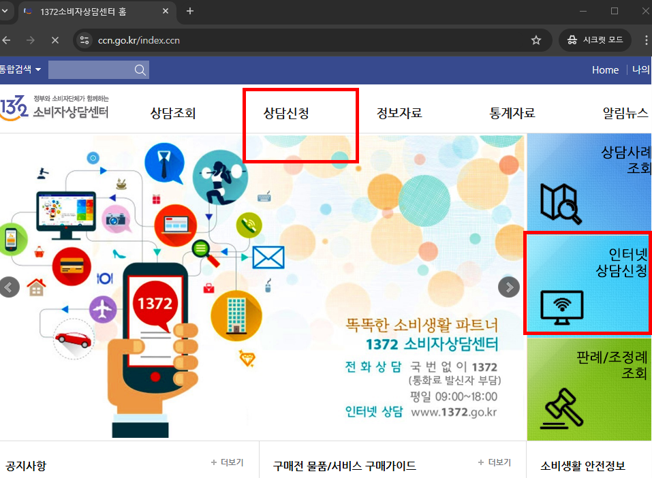Click the airplane icon in banner illustration
The width and height of the screenshot is (652, 478).
[x=103, y=310]
